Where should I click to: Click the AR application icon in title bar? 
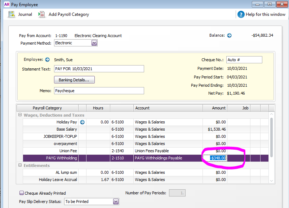[6, 5]
